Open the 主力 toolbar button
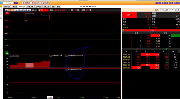 38,3
